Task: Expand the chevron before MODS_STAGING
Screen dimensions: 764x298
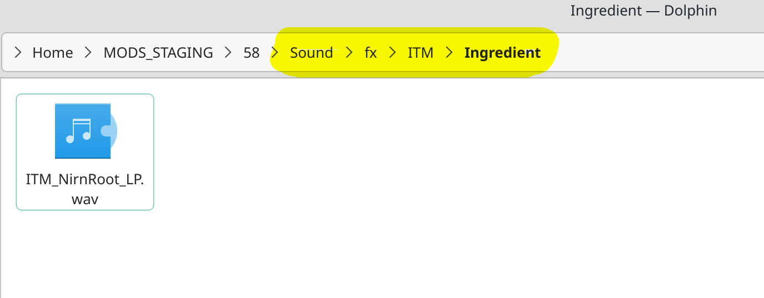Action: click(88, 53)
